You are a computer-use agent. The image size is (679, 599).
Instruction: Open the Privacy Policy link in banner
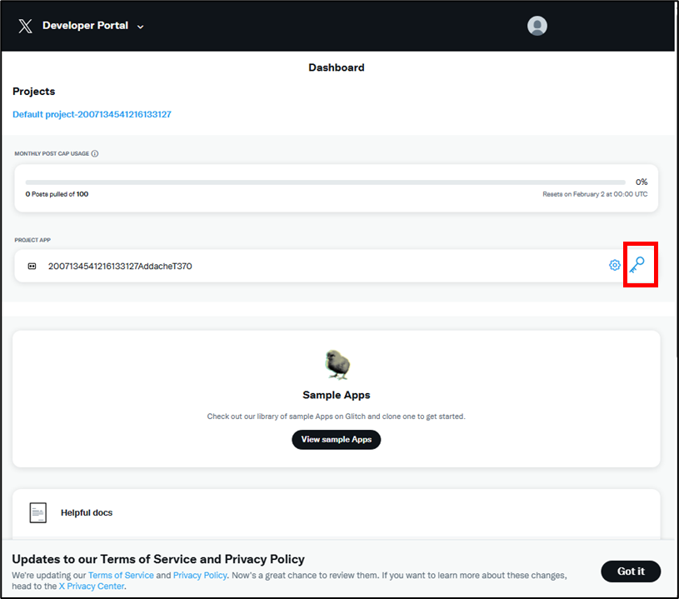(x=199, y=576)
